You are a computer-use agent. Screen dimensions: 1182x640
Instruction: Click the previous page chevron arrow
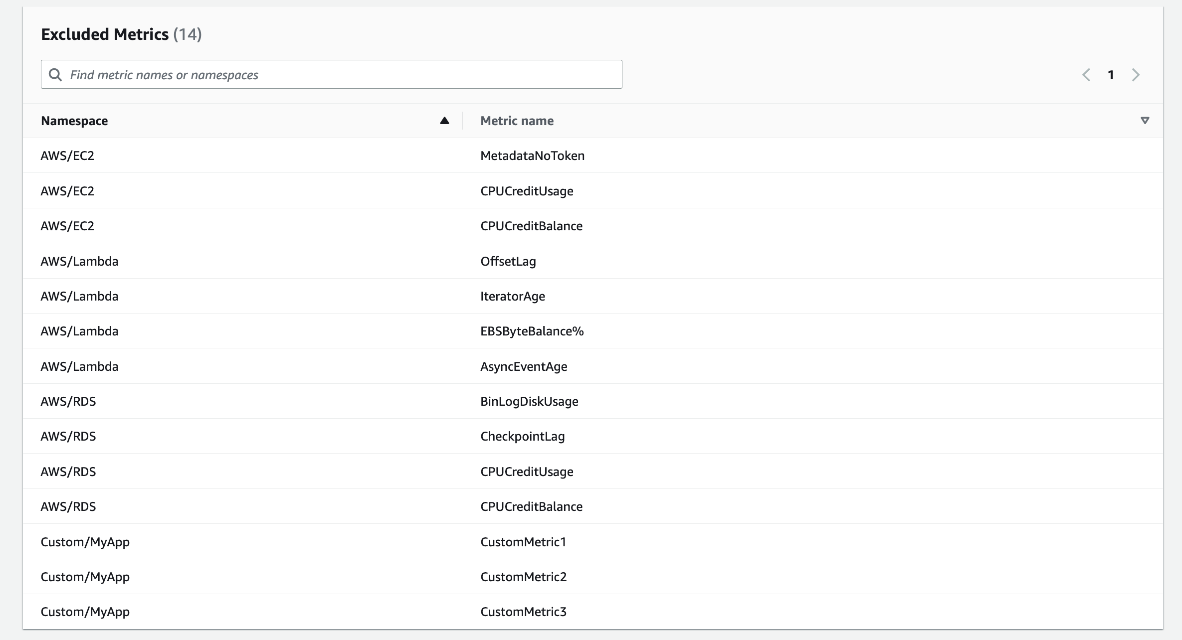point(1086,74)
